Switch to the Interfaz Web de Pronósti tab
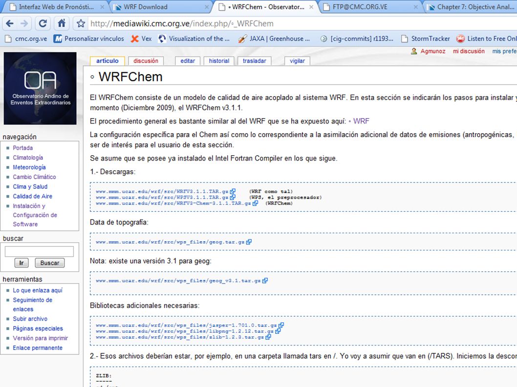The image size is (517, 387). point(56,7)
